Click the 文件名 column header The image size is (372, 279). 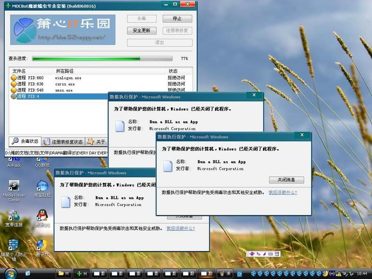coord(19,71)
